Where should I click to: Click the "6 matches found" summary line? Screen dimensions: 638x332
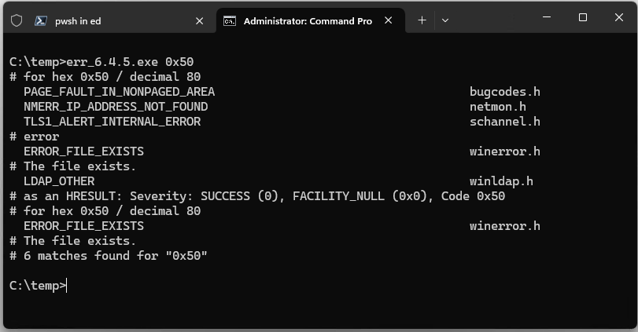[x=109, y=256]
